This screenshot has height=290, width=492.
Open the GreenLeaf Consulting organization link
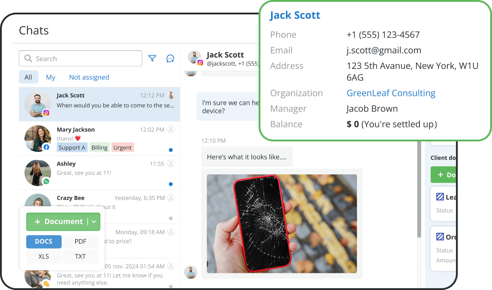point(391,93)
